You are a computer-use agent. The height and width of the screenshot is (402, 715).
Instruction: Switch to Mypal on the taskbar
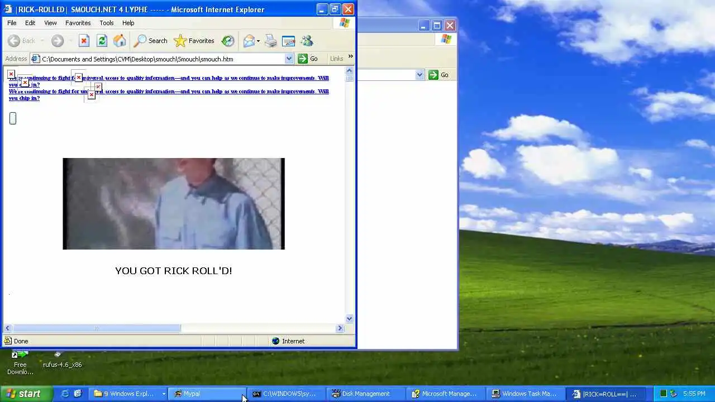tap(207, 394)
